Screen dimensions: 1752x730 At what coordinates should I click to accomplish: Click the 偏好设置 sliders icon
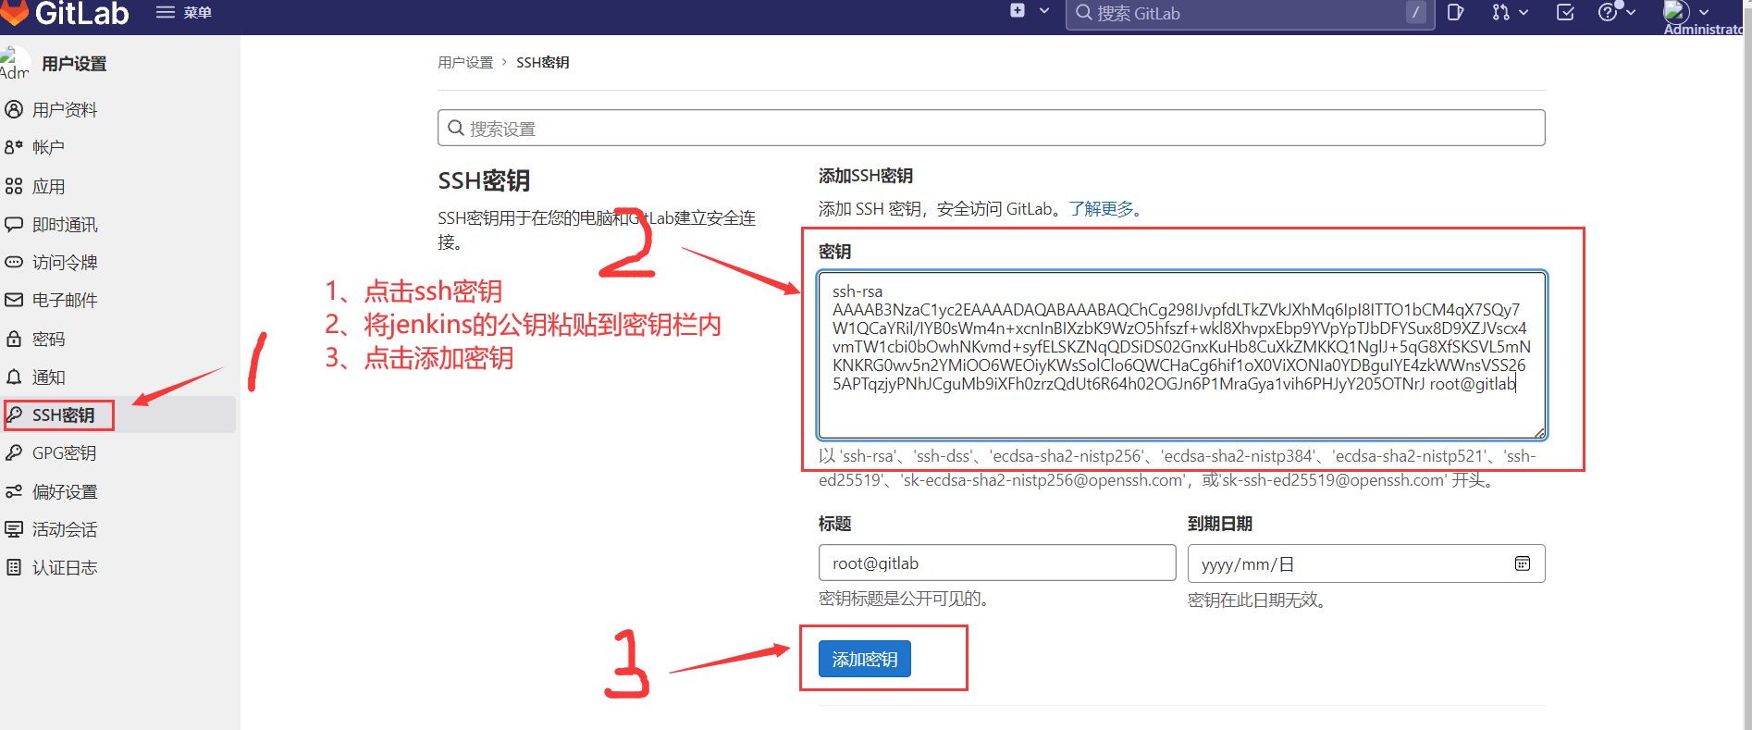(x=14, y=491)
